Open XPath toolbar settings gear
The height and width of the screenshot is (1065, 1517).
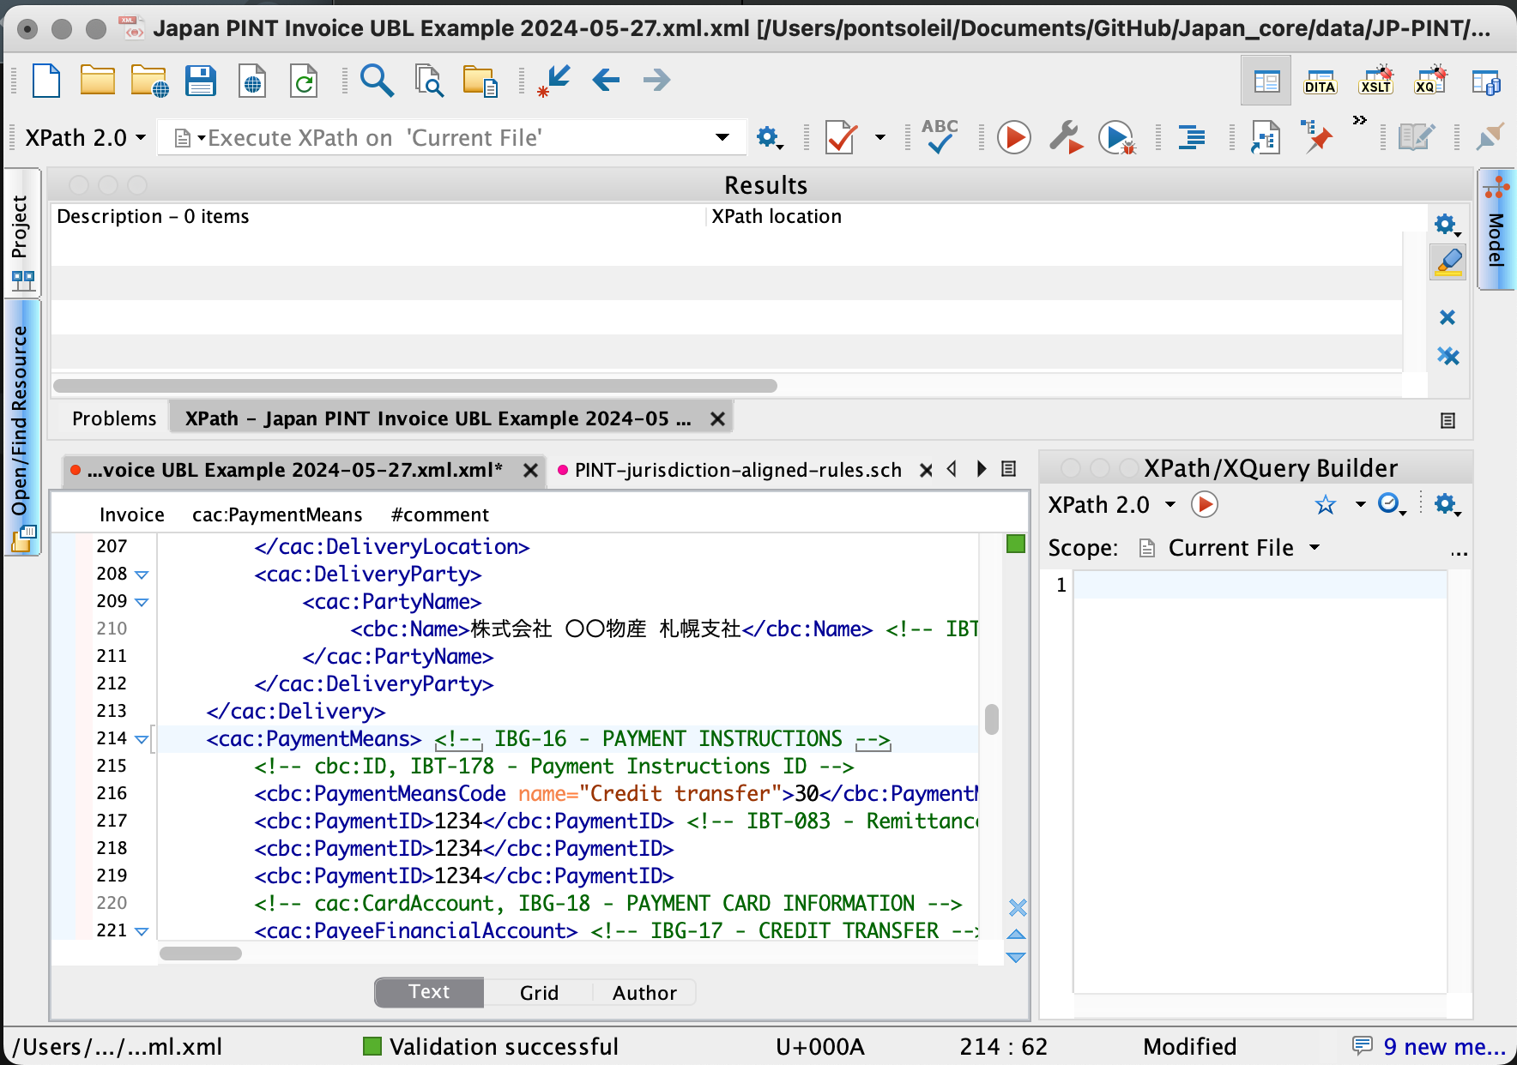coord(769,137)
